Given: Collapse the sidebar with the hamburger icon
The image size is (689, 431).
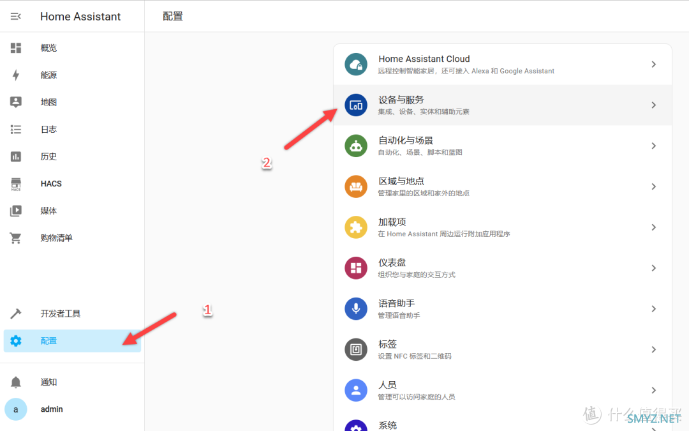Looking at the screenshot, I should (16, 16).
